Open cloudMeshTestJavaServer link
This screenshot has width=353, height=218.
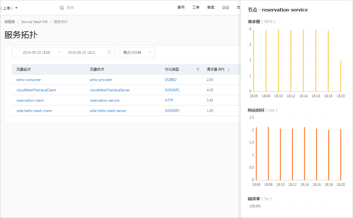point(110,90)
